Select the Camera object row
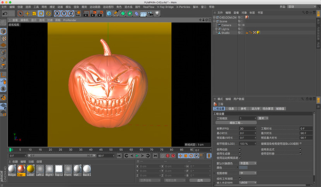Screen dimensions: 321x187 [x=226, y=25]
